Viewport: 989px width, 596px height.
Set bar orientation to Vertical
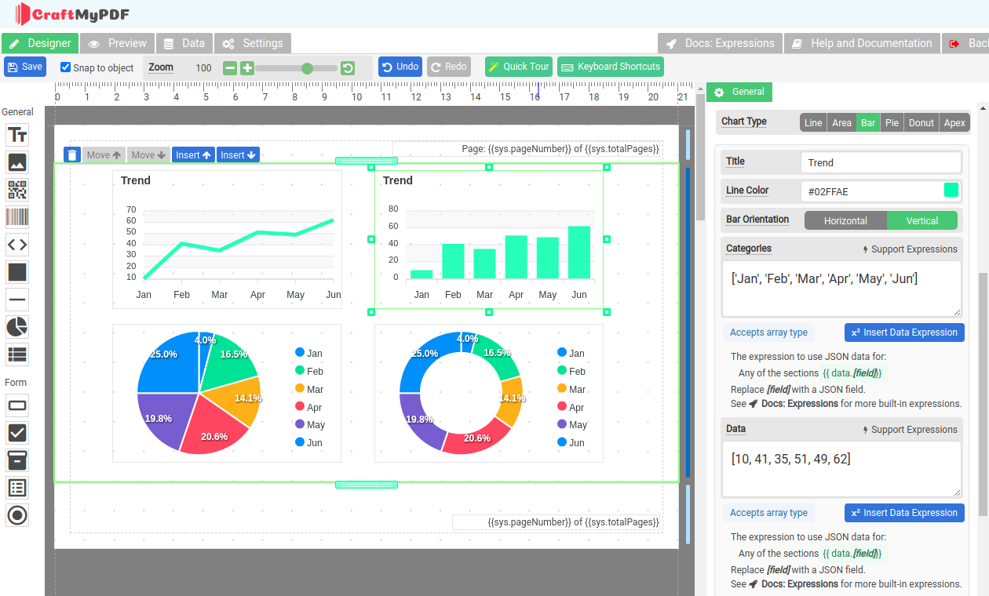point(922,221)
